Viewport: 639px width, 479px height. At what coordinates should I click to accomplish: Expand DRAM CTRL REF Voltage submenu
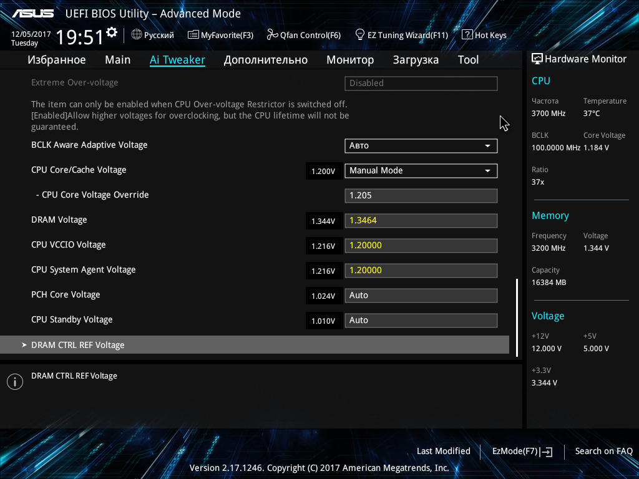click(x=255, y=345)
